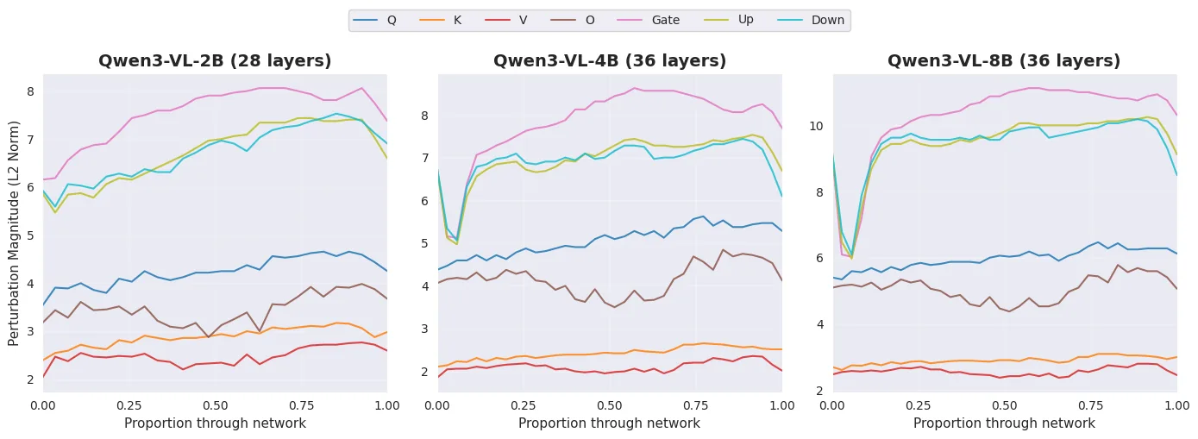1198x439 pixels.
Task: Click 'Proportion through network' under the 4B chart
Action: pyautogui.click(x=609, y=423)
